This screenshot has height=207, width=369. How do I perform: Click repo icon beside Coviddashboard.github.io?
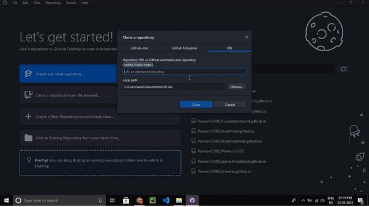pos(194,121)
